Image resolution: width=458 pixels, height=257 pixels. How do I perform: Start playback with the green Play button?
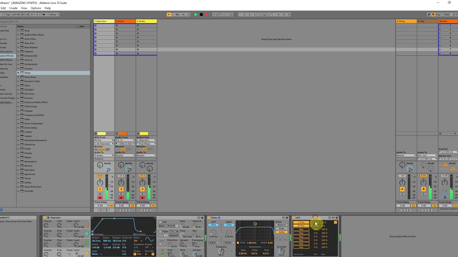[196, 15]
